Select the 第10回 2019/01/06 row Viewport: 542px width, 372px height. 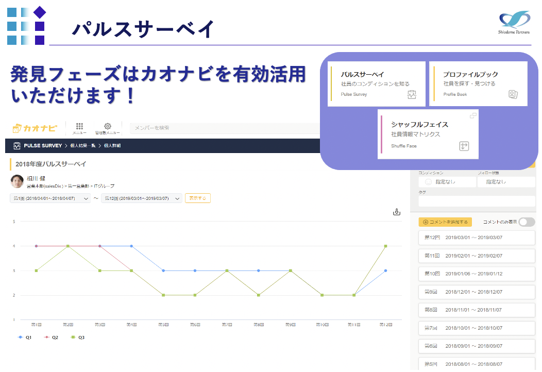pyautogui.click(x=477, y=274)
